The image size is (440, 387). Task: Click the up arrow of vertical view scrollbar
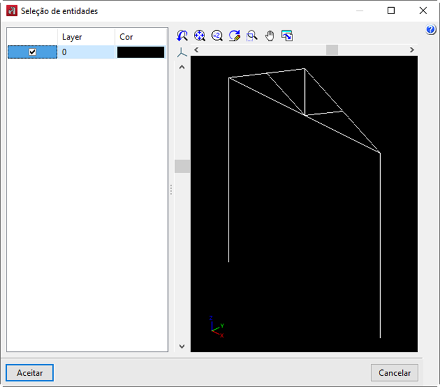(182, 67)
